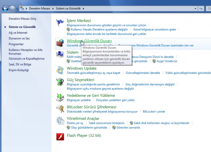Image resolution: width=211 pixels, height=152 pixels.
Task: Open Kullanıcı Hesapları ve Aile Koruması
Action: pyautogui.click(x=26, y=52)
